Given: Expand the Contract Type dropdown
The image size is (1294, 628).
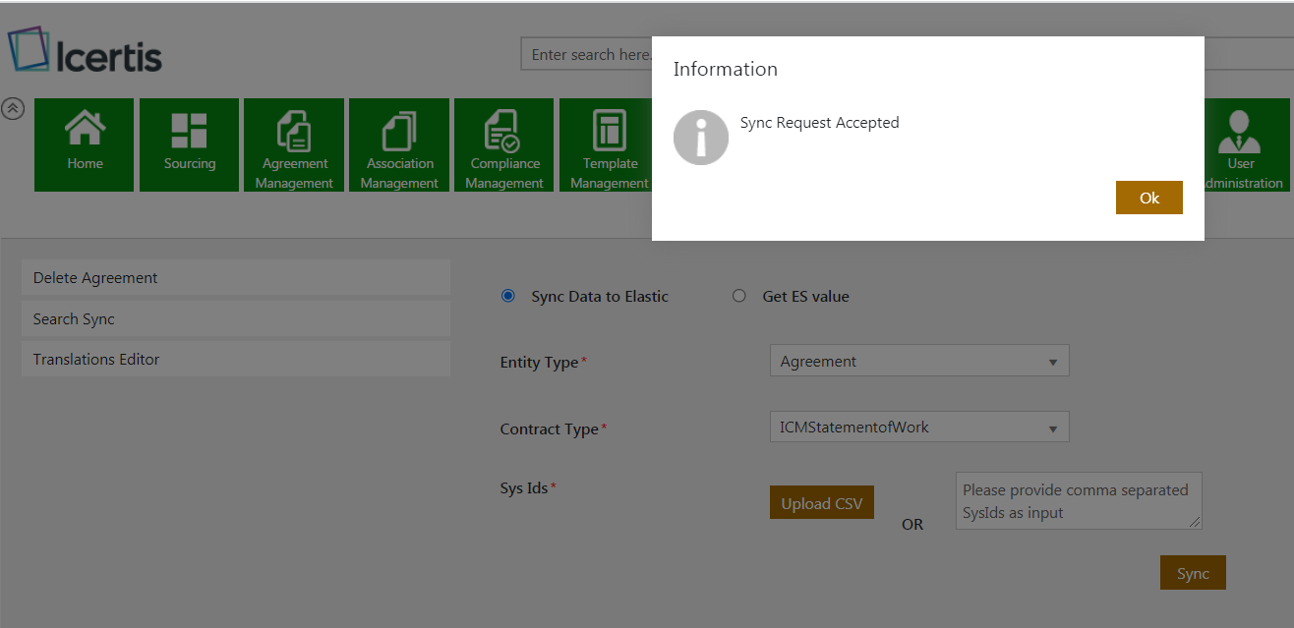Looking at the screenshot, I should click(x=918, y=428).
